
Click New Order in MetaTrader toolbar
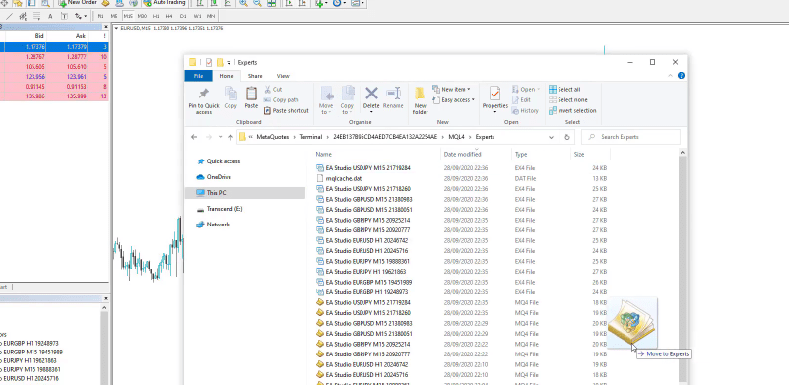[77, 3]
